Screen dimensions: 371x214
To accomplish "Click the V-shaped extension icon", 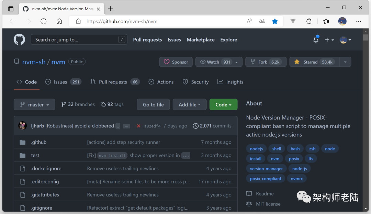I will coord(293,21).
